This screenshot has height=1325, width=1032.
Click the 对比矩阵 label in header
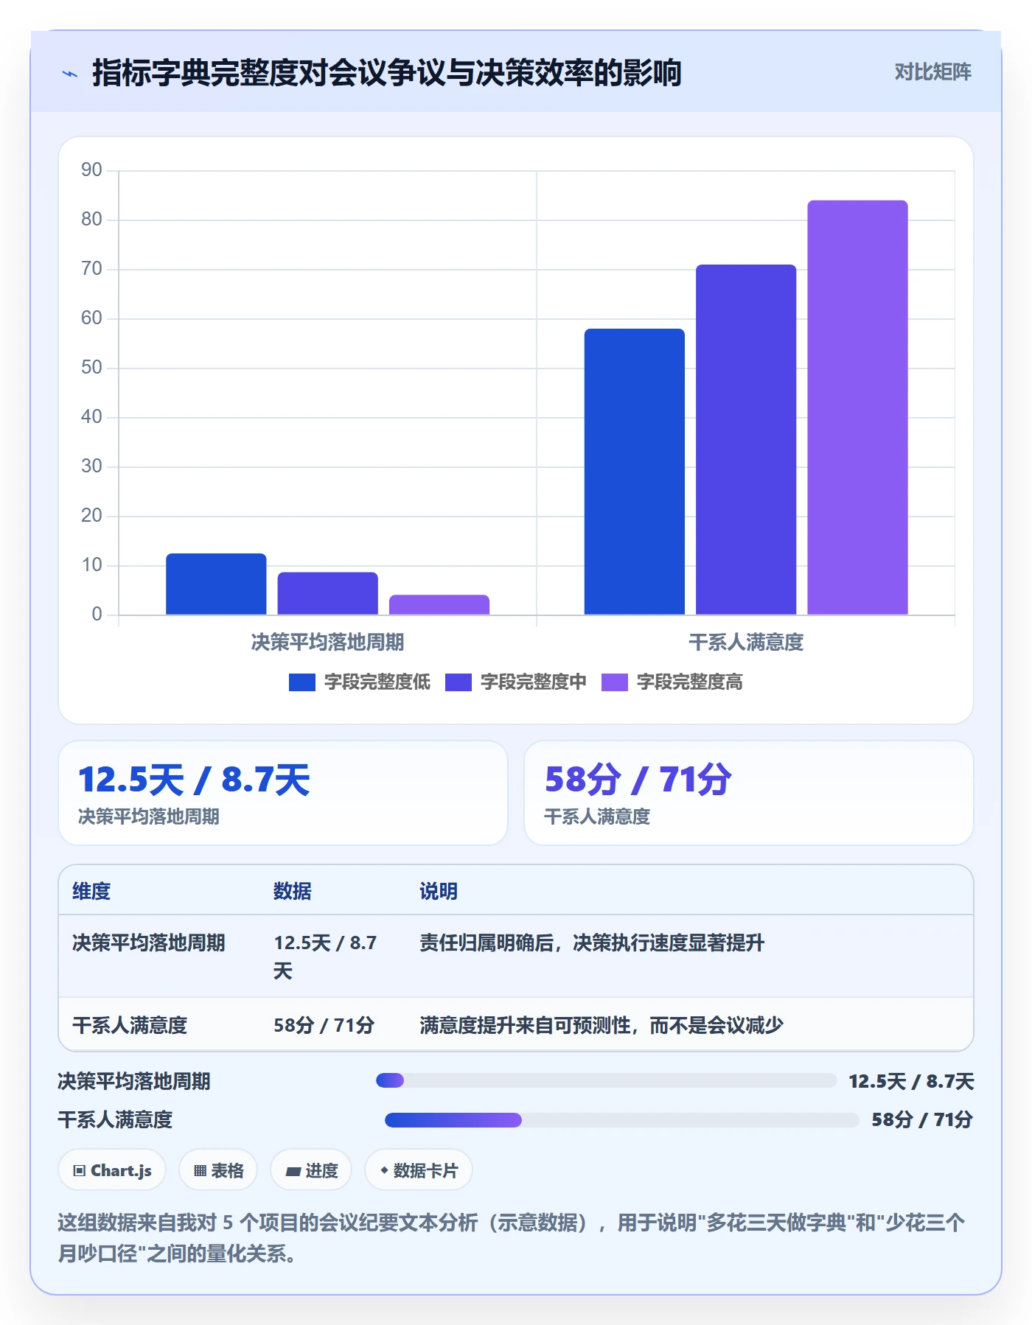pyautogui.click(x=932, y=72)
